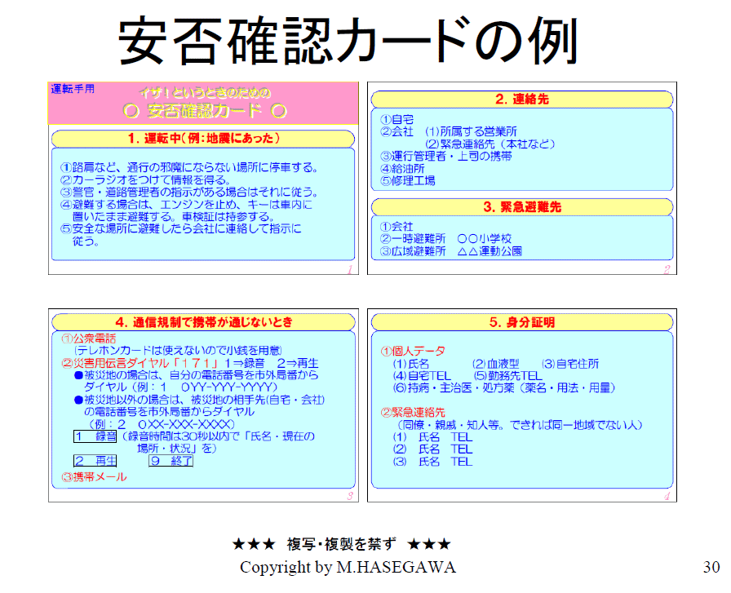The image size is (731, 593).
Task: Select the 5. 身分証明 heading bar
Action: [x=521, y=322]
